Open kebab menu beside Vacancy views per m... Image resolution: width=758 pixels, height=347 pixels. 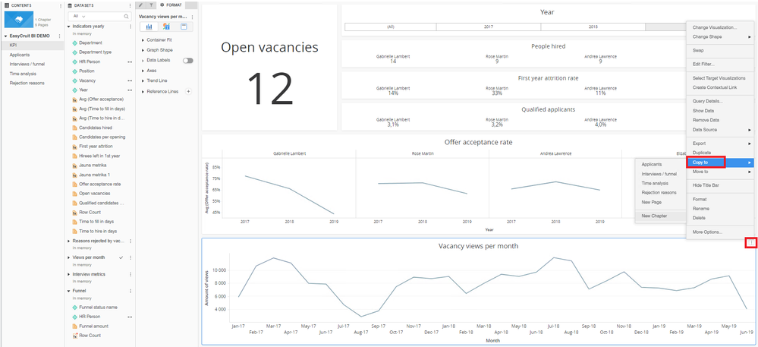(x=192, y=17)
